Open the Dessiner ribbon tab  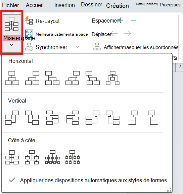coord(92,5)
